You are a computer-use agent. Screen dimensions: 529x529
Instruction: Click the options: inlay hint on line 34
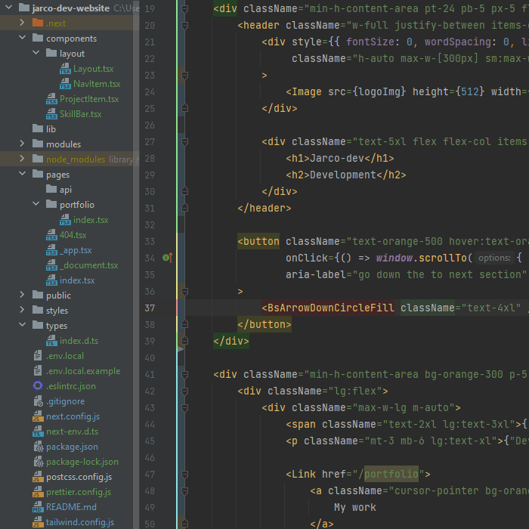coord(494,258)
